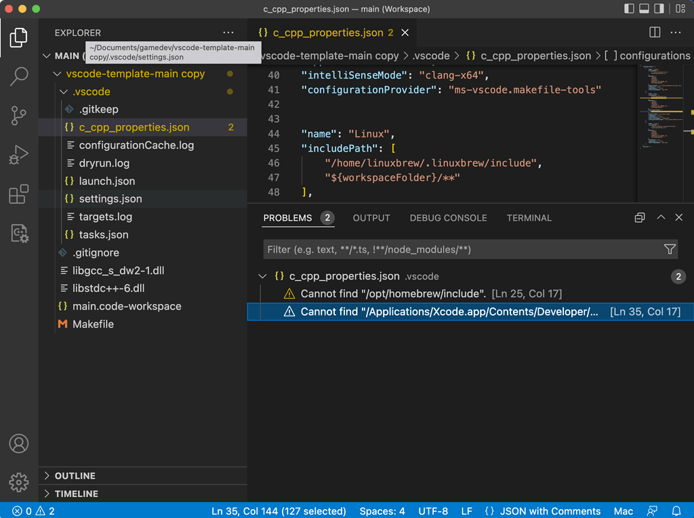Open the Manage gear menu
The image size is (694, 518).
(18, 482)
